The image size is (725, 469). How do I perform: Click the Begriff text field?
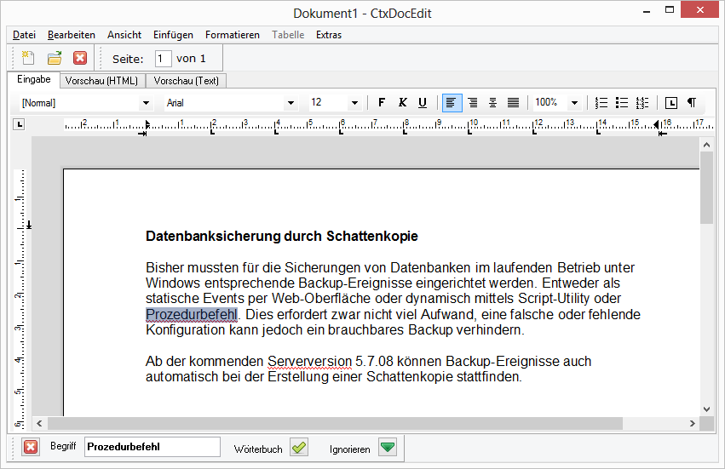coord(152,447)
